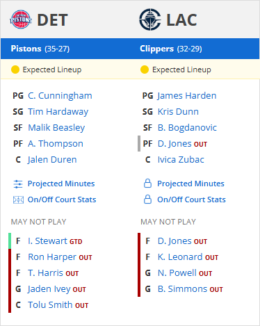Select Malik Beasley small forward link

[x=56, y=128]
